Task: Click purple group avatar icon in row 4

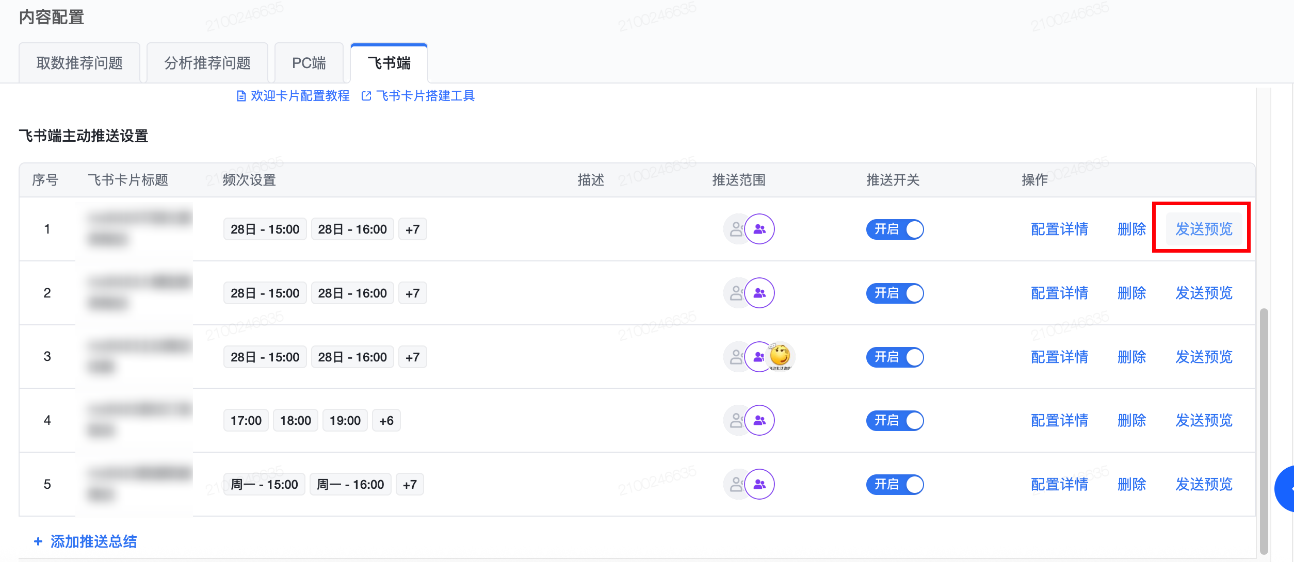Action: pos(759,420)
